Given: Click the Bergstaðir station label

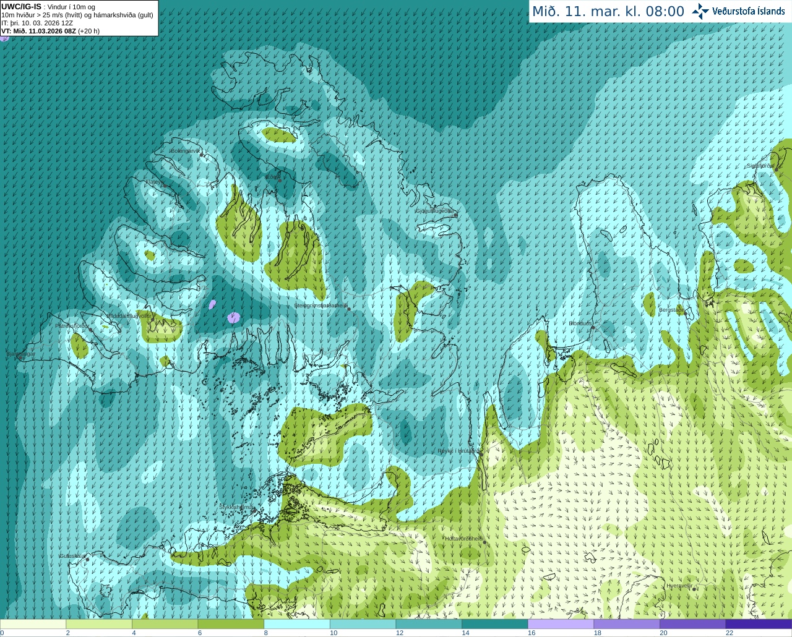Looking at the screenshot, I should (671, 310).
